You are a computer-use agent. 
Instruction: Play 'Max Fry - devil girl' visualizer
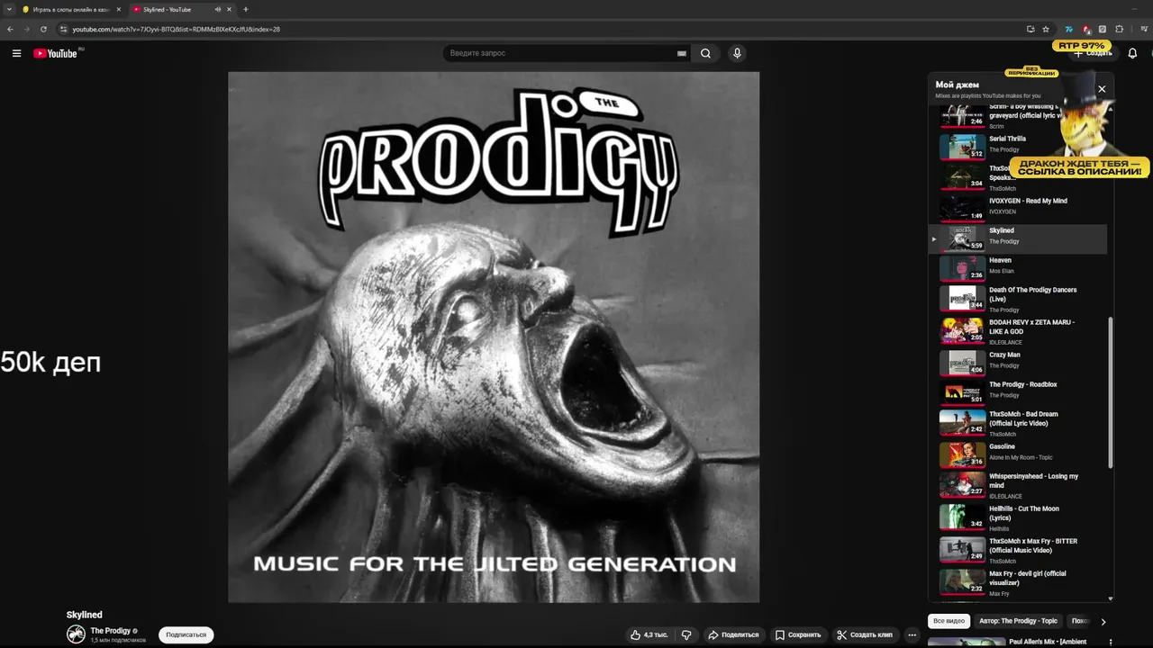[1018, 583]
